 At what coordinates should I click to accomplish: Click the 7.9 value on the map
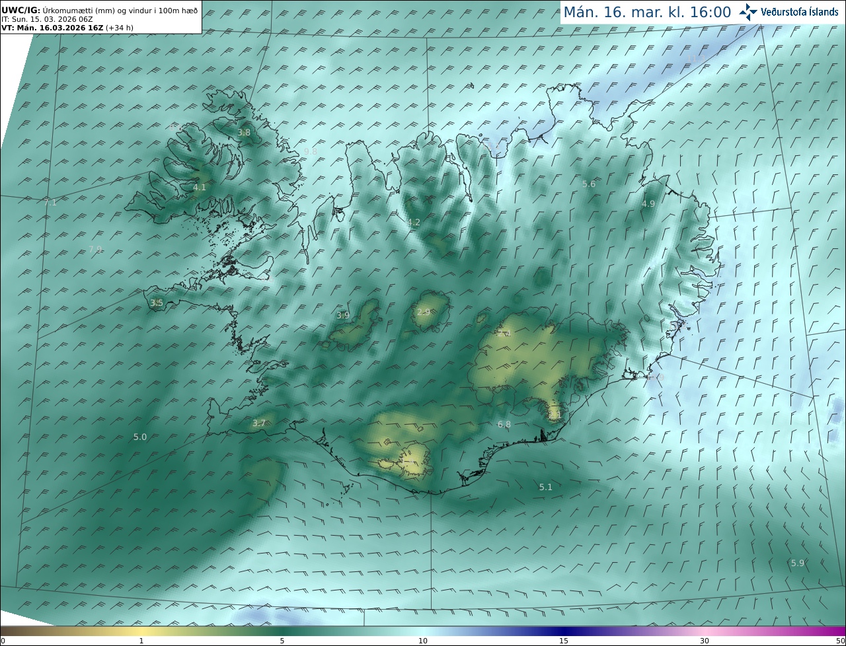click(x=95, y=249)
